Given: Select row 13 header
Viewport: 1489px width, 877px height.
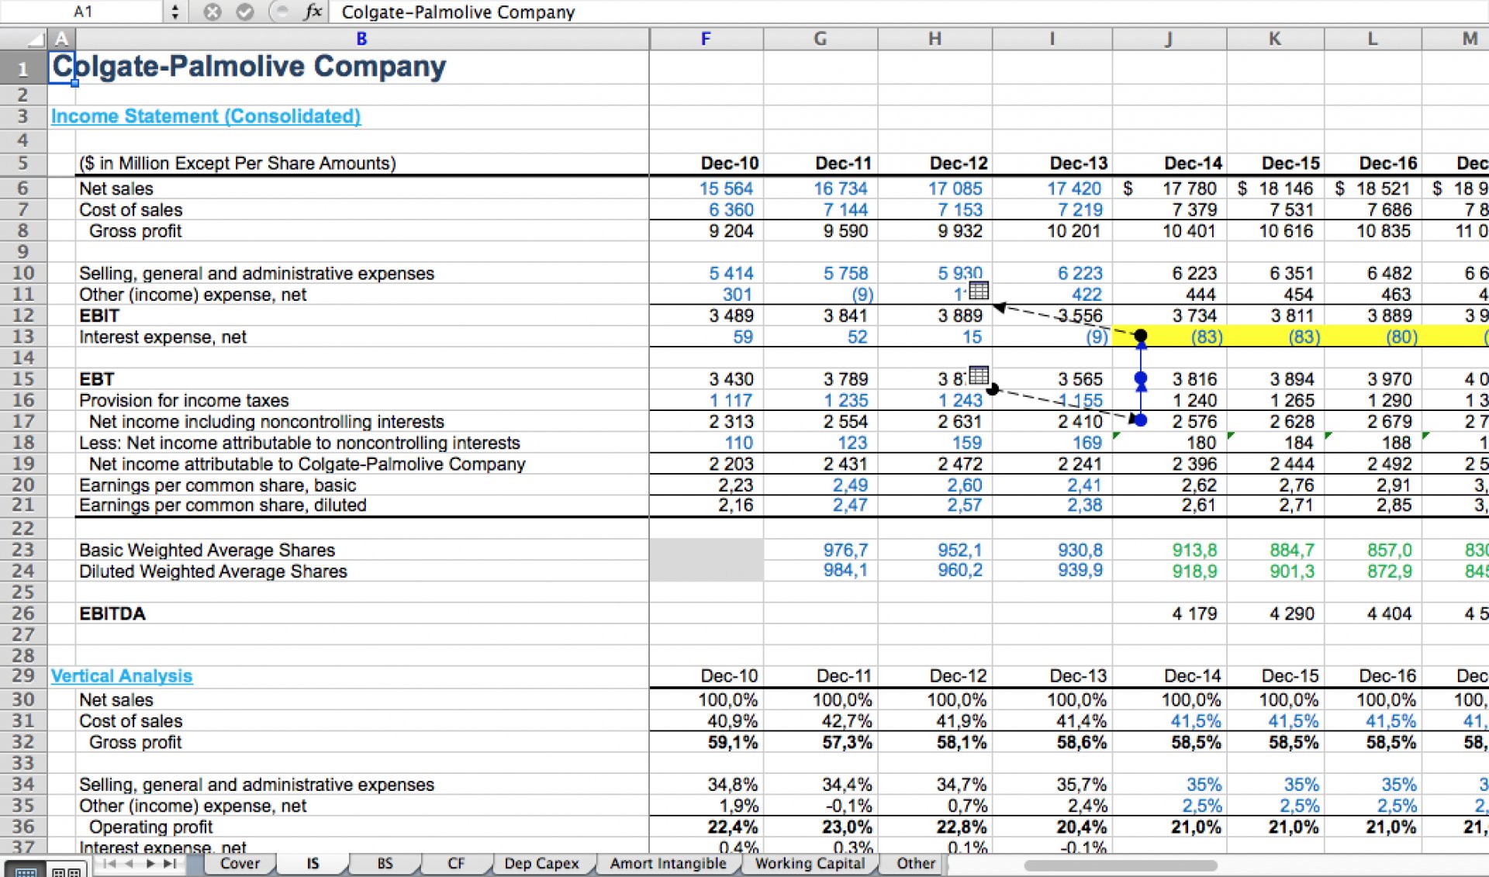Looking at the screenshot, I should 23,337.
